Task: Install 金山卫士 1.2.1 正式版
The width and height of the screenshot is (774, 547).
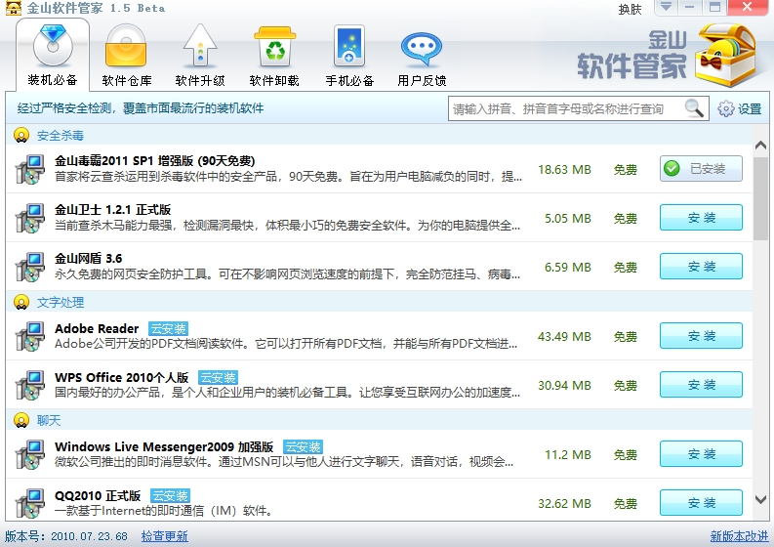Action: click(x=701, y=218)
